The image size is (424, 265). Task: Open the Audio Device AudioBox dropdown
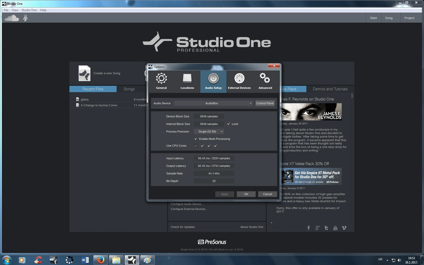coord(213,103)
